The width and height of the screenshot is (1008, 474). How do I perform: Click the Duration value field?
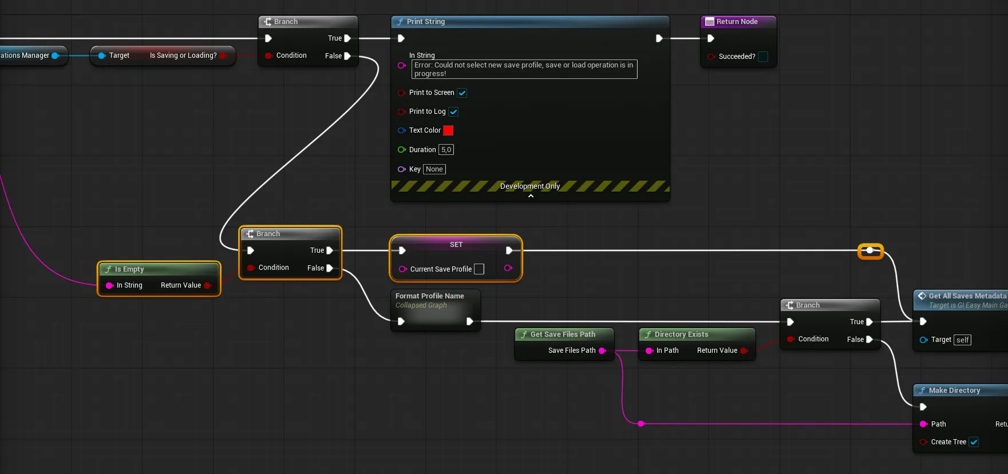point(446,150)
